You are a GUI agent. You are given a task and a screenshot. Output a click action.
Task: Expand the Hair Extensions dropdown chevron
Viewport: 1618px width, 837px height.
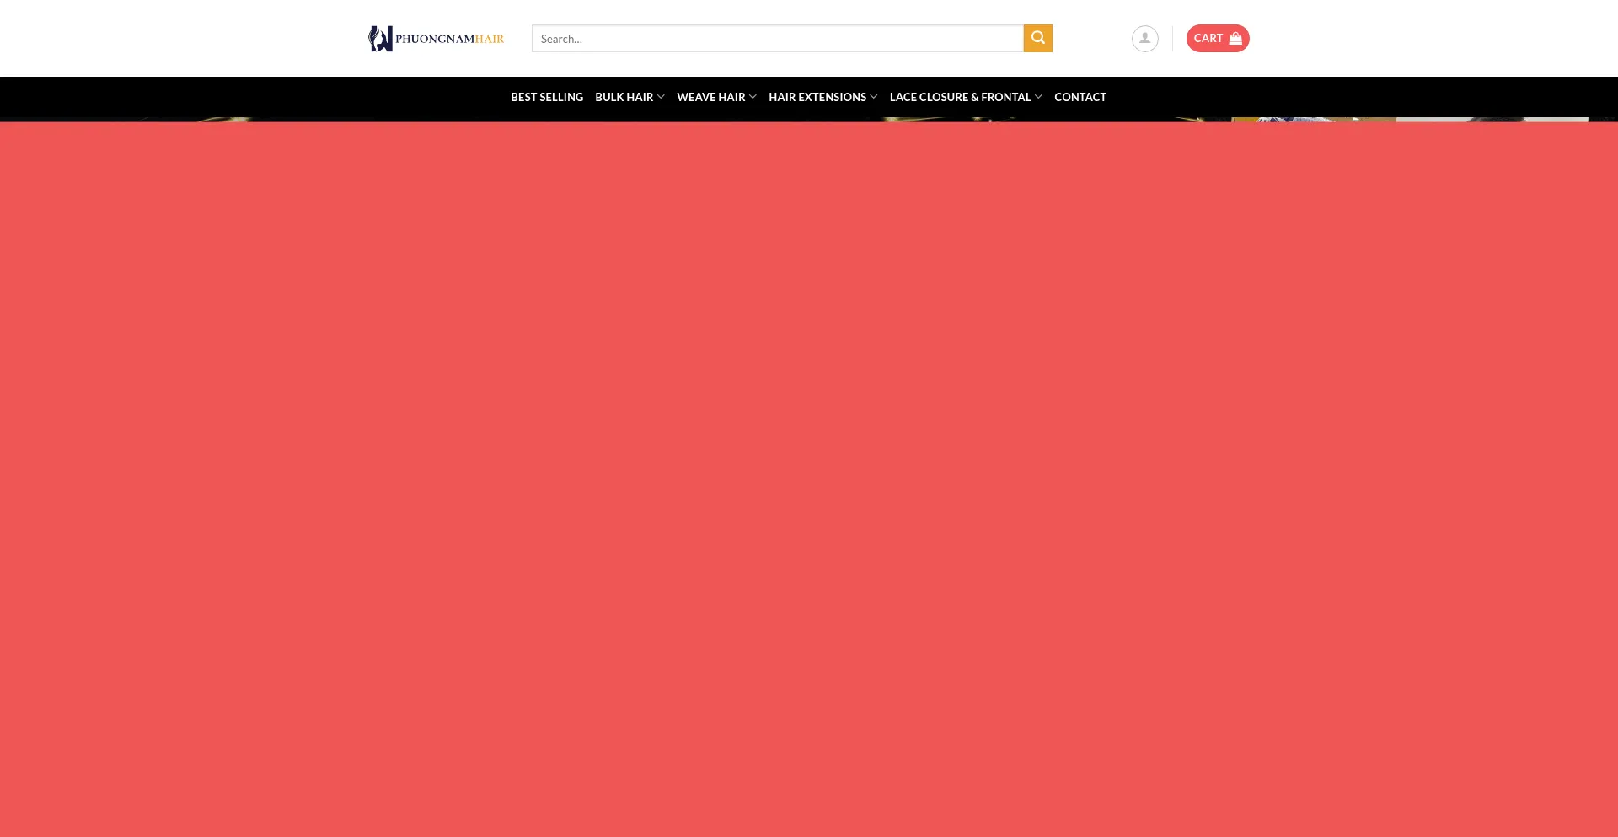(x=873, y=97)
